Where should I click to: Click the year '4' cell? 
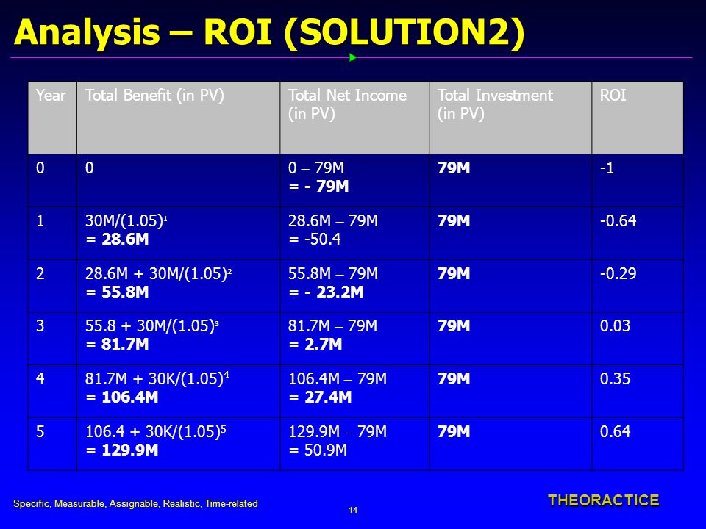[52, 391]
